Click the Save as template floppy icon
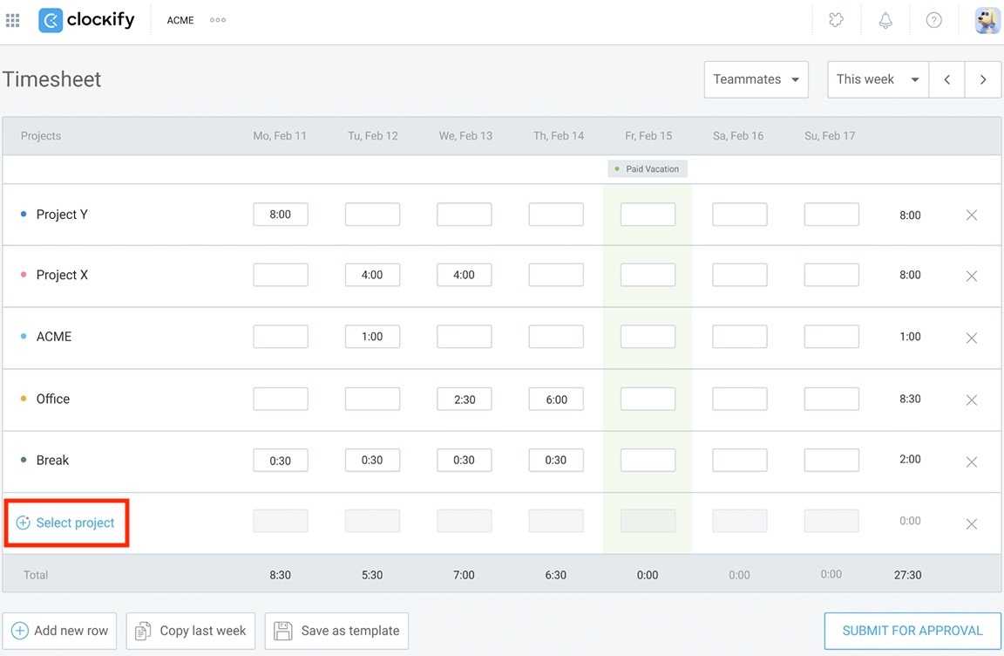The image size is (1004, 656). (282, 630)
